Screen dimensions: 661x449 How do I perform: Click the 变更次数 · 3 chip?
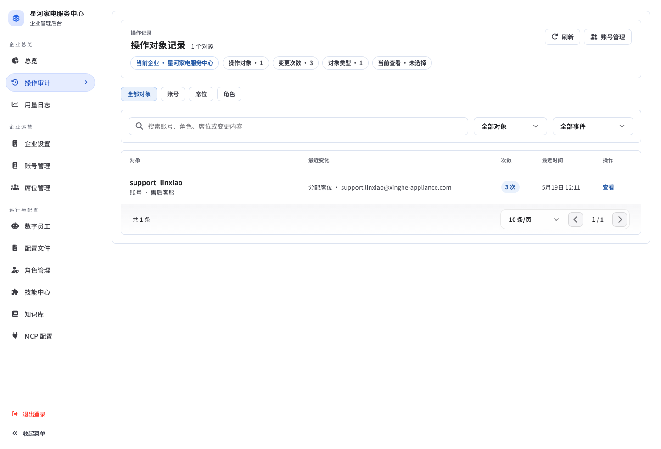click(x=296, y=63)
